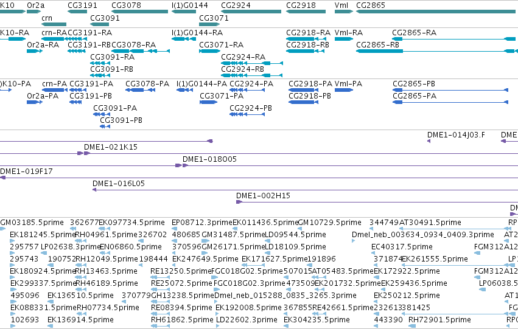
Task: Select the CG2865-PB protein label
Action: [x=414, y=84]
